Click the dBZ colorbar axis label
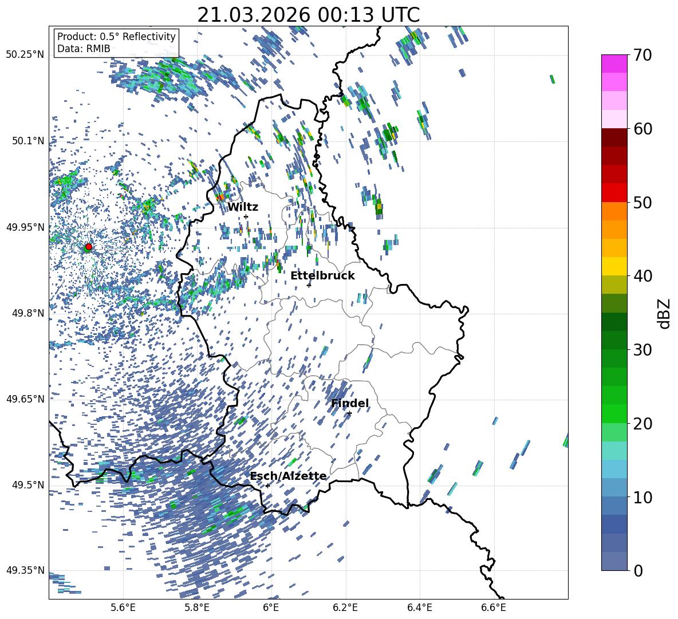The image size is (678, 619). [x=664, y=313]
